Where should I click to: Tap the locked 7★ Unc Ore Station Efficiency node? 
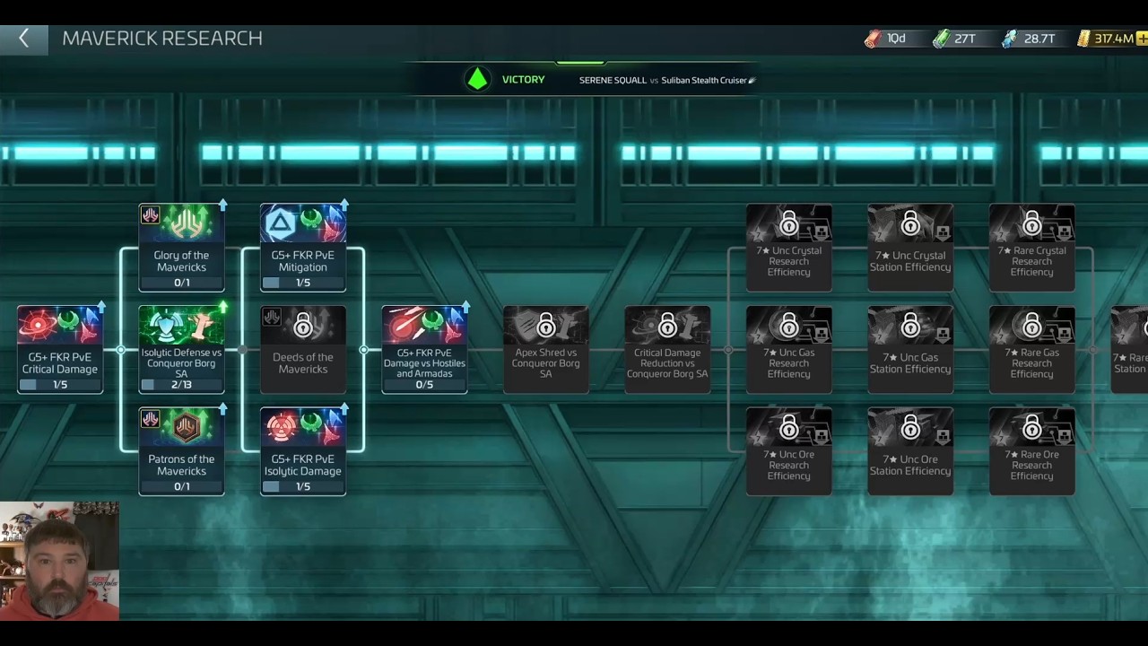910,451
